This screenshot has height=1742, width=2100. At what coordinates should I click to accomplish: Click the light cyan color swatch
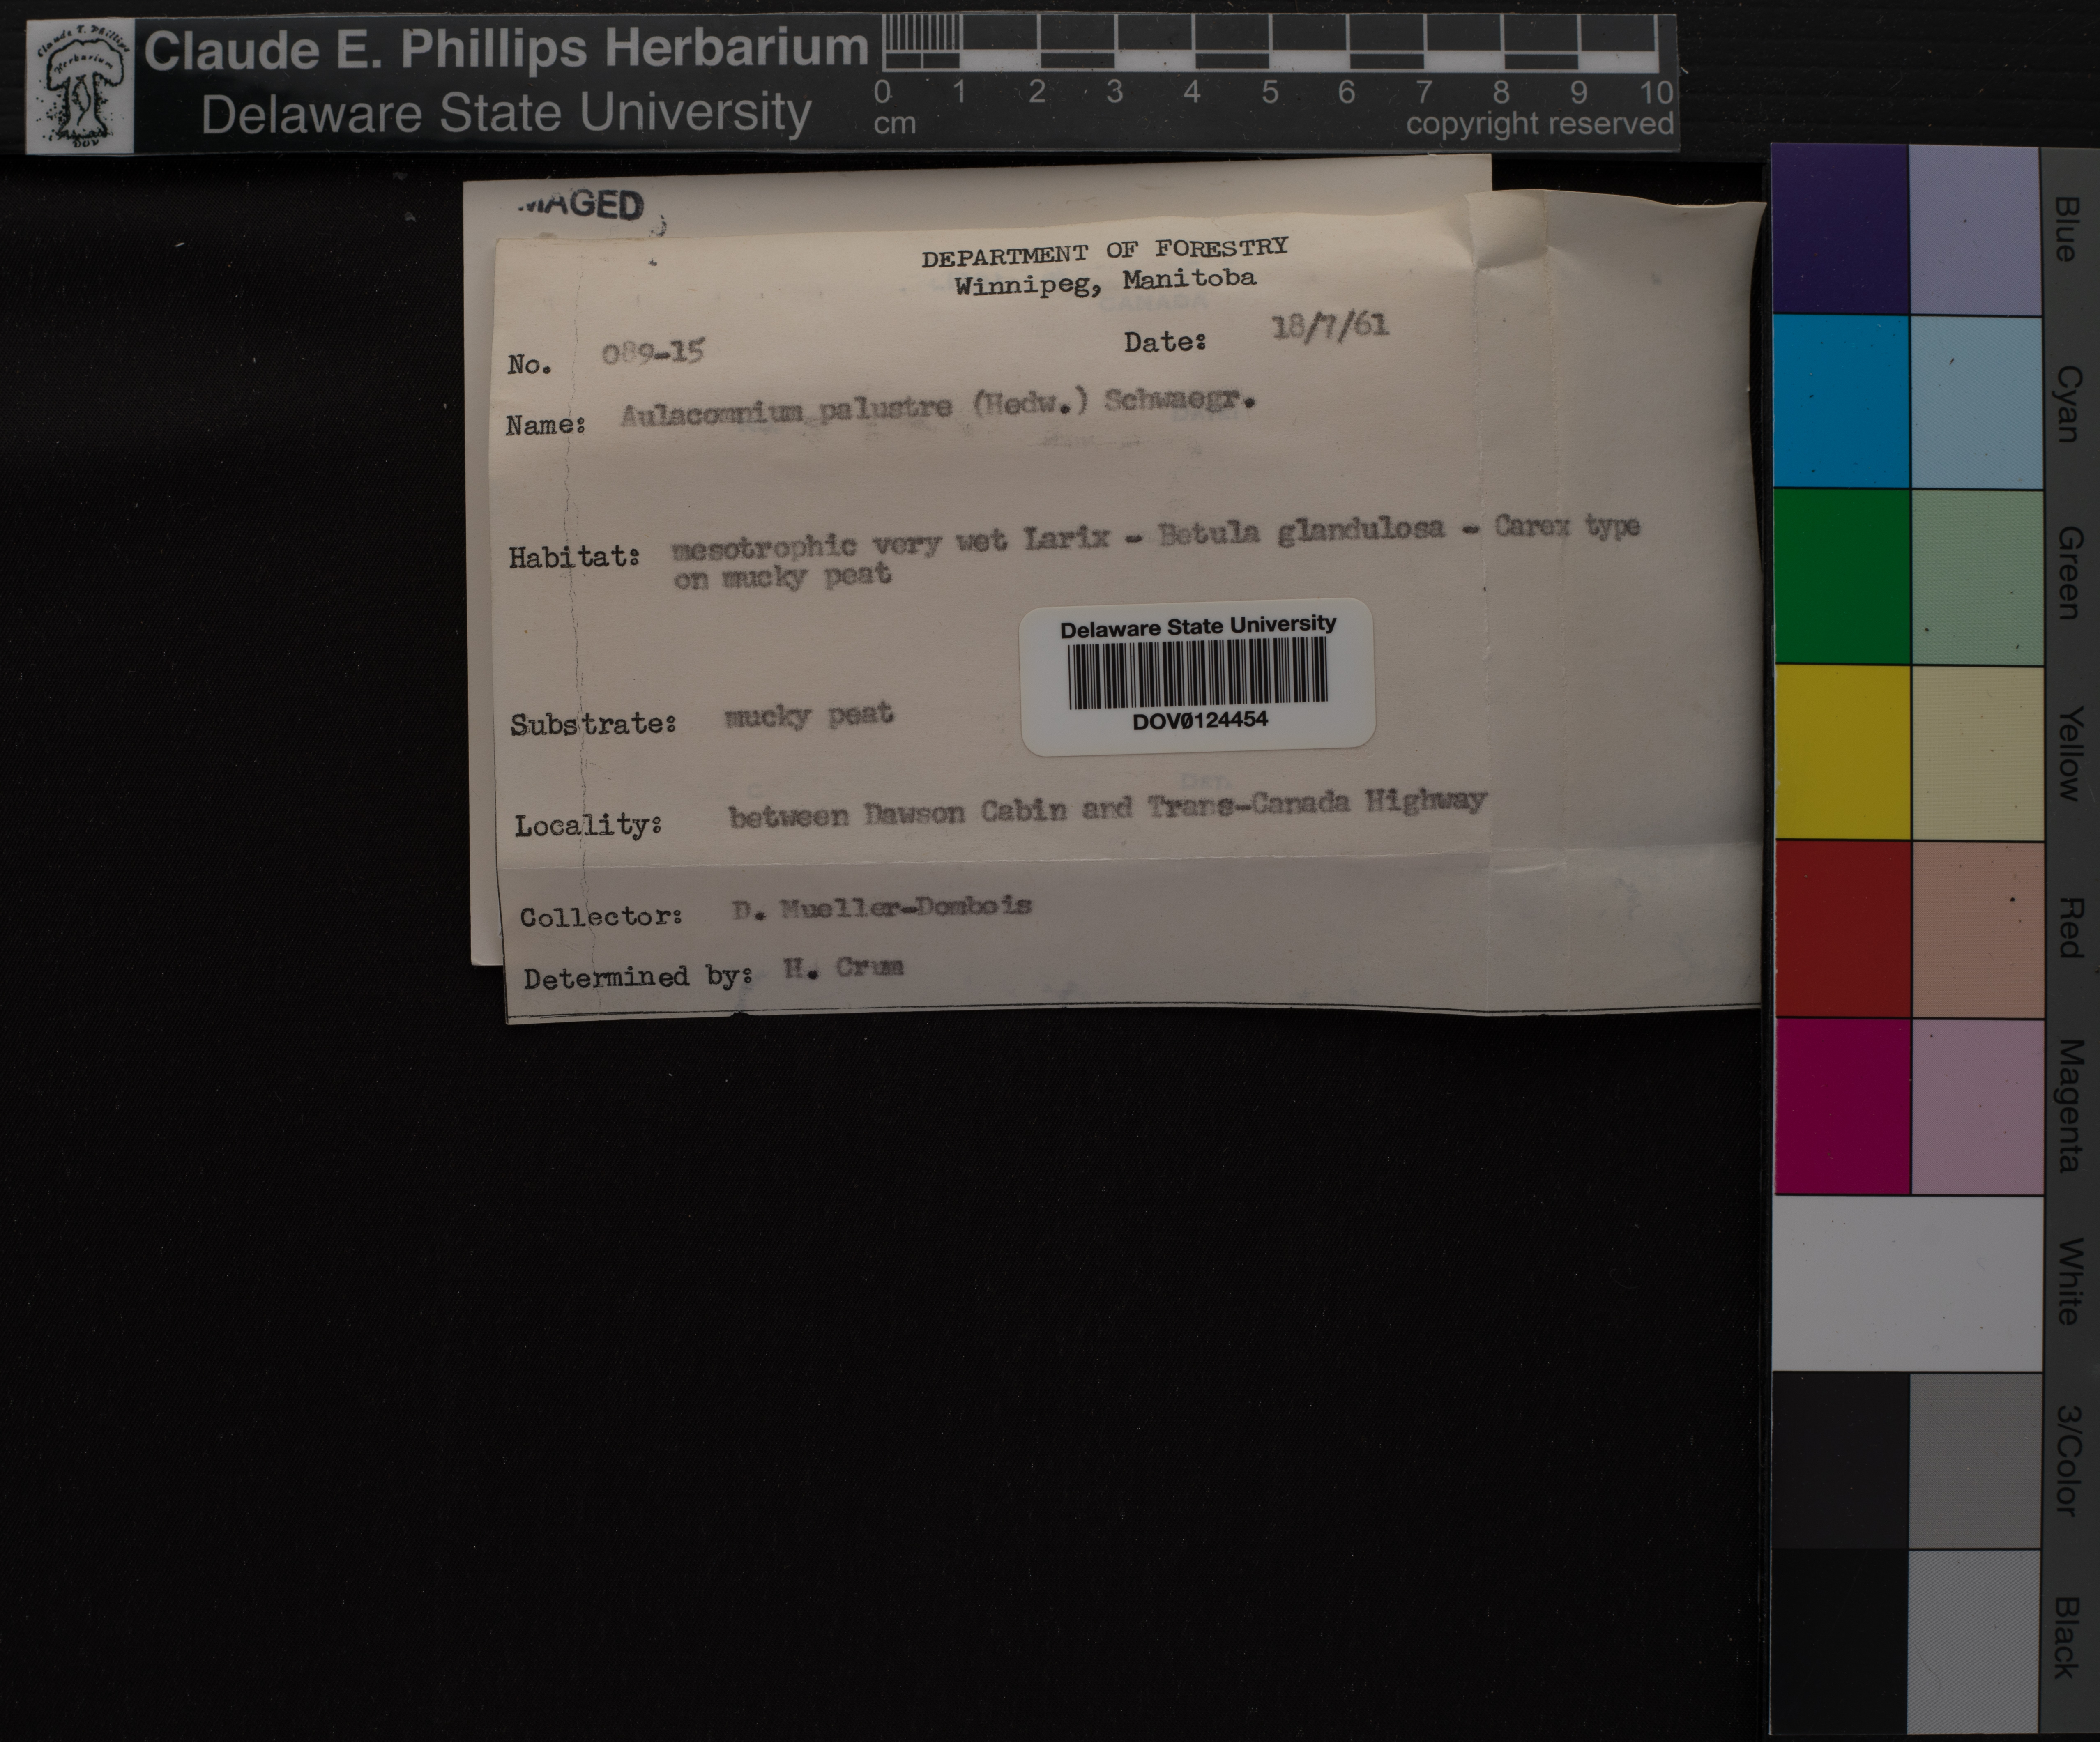(x=1975, y=402)
